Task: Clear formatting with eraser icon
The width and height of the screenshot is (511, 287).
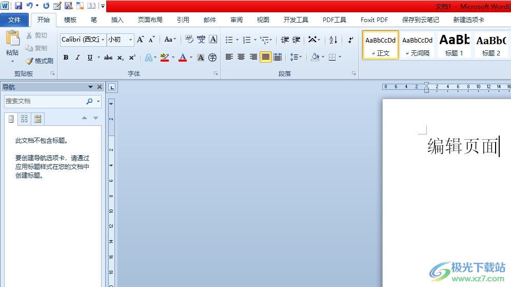Action: pos(189,40)
